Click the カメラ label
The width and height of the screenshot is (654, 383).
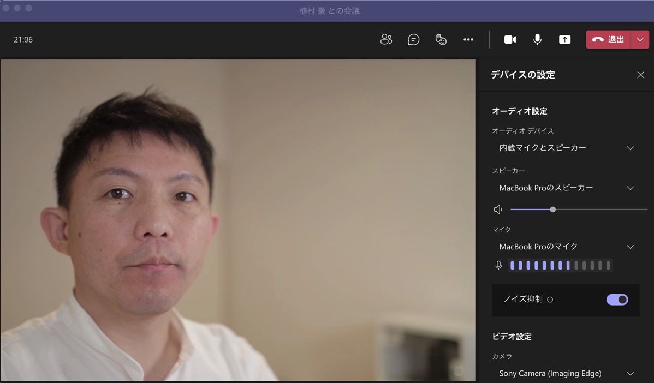502,356
